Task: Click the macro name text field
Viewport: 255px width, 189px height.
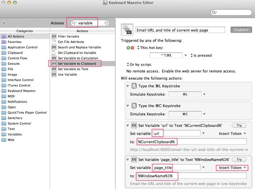Action: [x=180, y=30]
